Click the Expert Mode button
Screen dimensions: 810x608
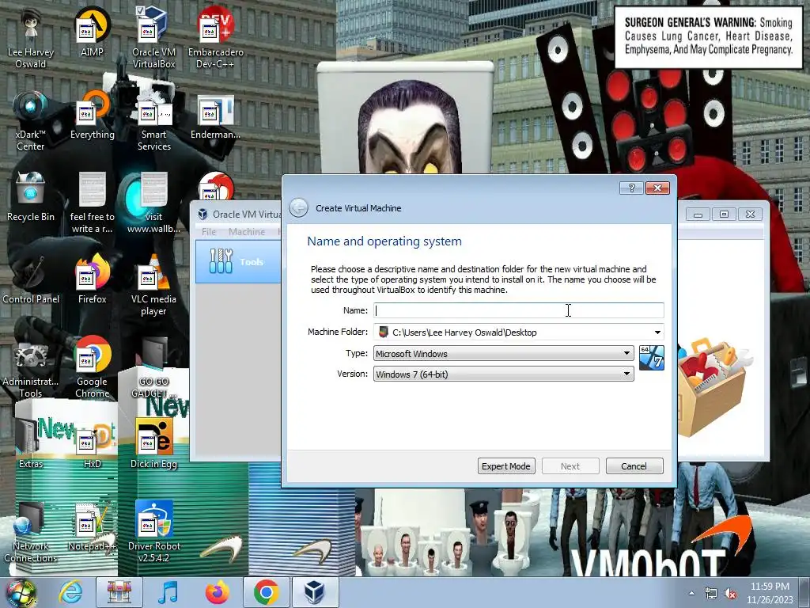click(x=506, y=466)
